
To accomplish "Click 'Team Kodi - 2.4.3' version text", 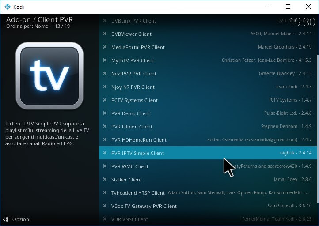I will point(293,87).
